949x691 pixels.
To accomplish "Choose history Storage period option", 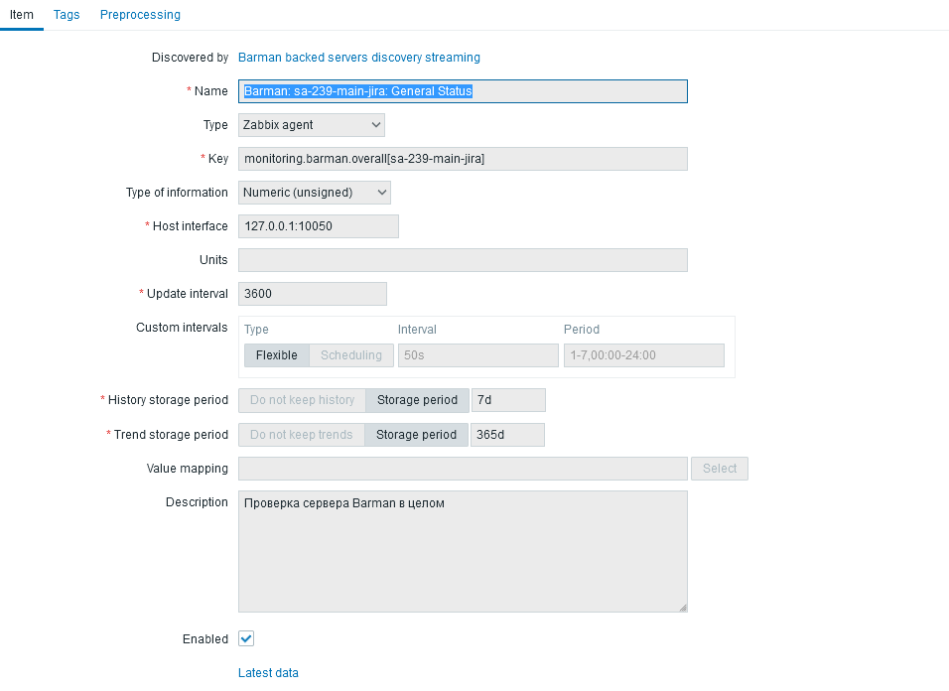I will [417, 400].
